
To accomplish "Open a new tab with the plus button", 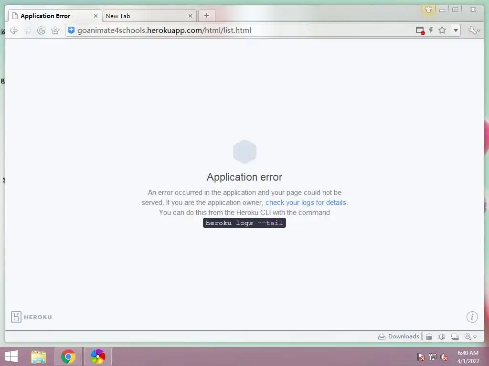I will point(206,16).
